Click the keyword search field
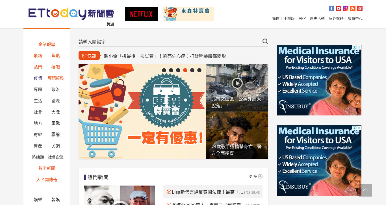Viewport: 386px width, 205px height. tap(170, 42)
